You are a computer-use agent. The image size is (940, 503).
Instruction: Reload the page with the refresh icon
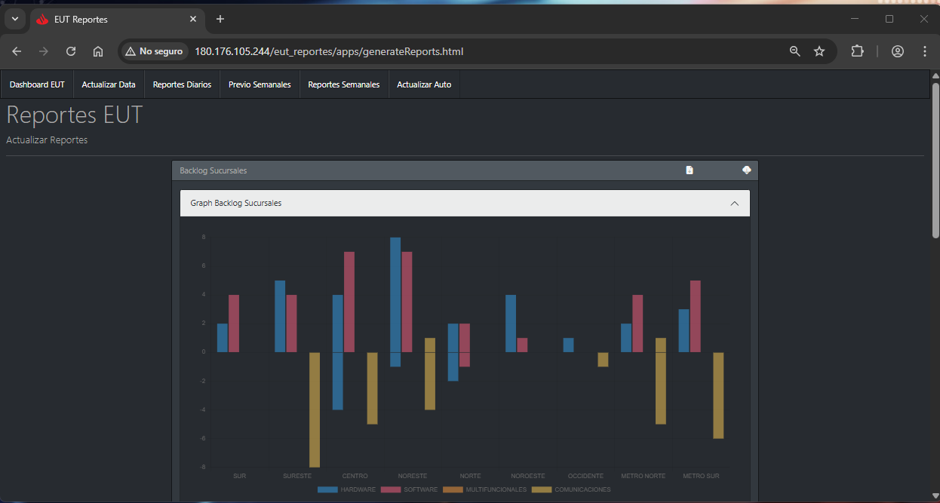tap(71, 51)
